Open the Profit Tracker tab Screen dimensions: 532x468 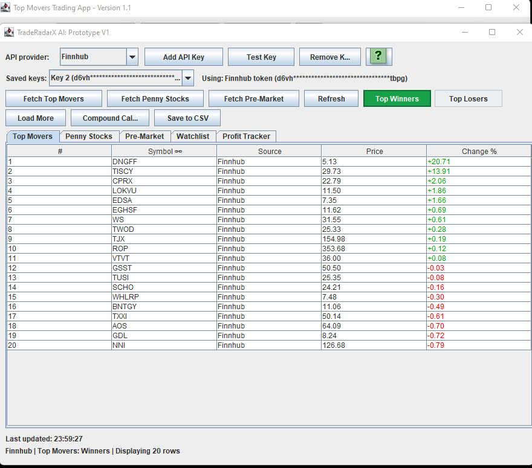click(x=246, y=136)
